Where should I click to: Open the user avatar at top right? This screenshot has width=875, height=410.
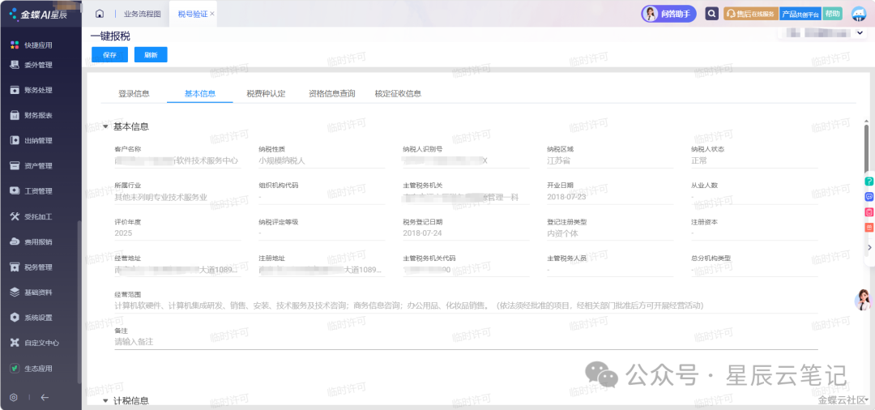(x=858, y=14)
